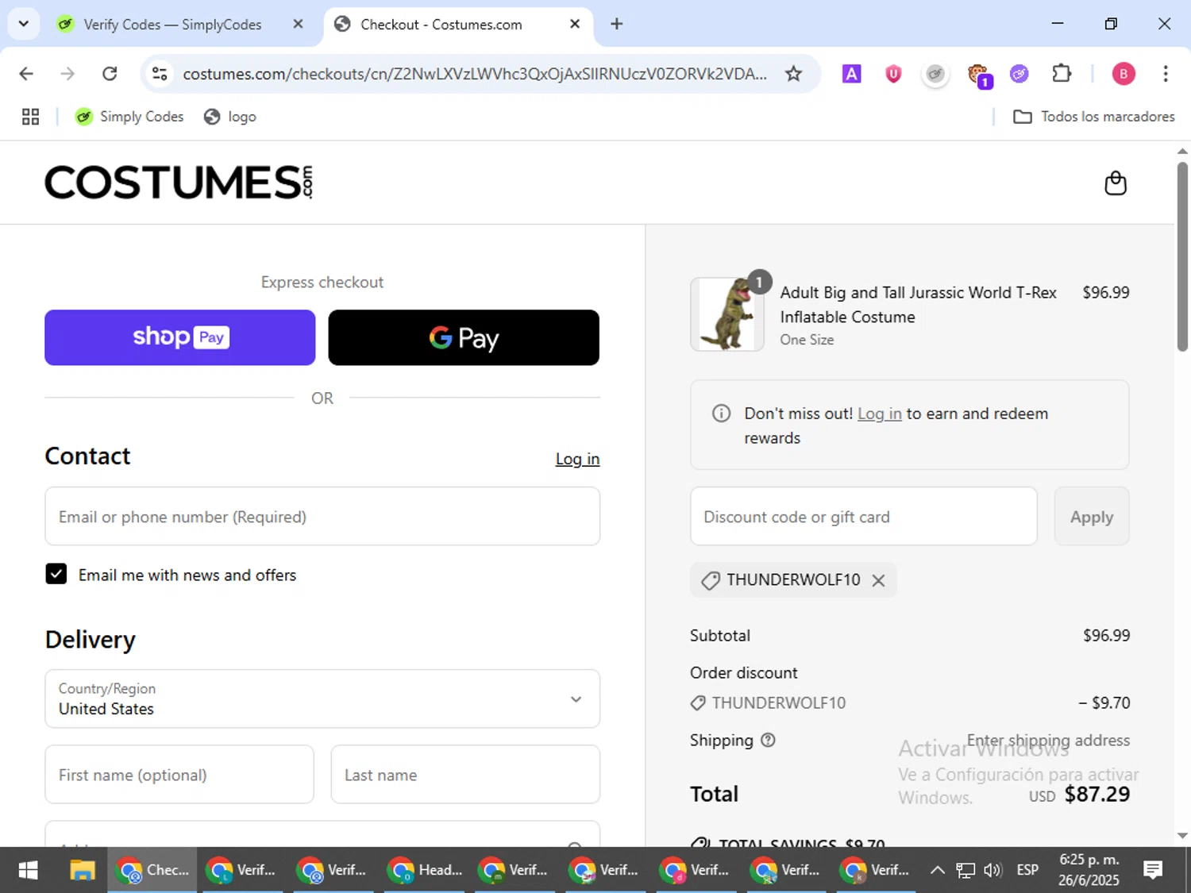
Task: Focus the Discount code or gift card field
Action: click(x=864, y=517)
